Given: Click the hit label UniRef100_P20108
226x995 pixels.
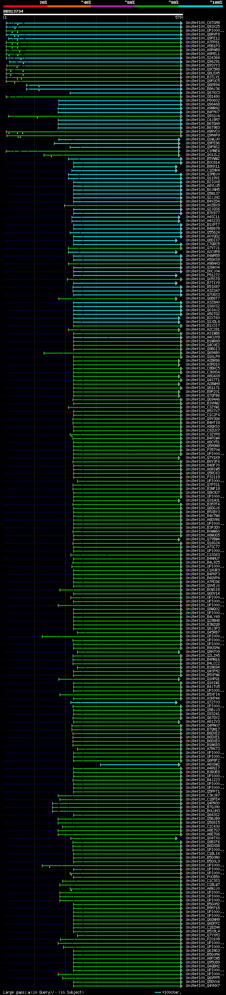Looking at the screenshot, I should (x=203, y=939).
